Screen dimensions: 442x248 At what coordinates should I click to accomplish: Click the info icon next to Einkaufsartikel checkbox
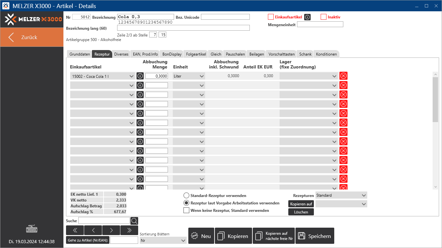click(x=307, y=17)
